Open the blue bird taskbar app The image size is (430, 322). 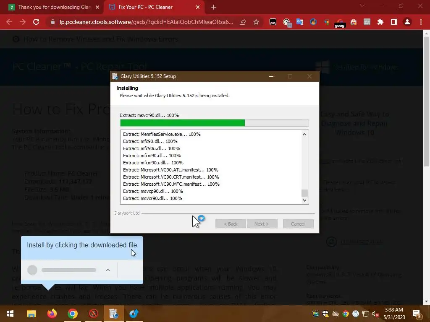coord(134,314)
